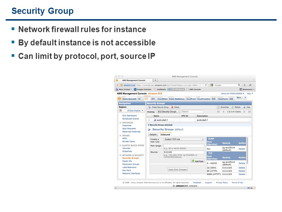Tick the quick-start-1 row checkbox
The height and width of the screenshot is (212, 282).
[149, 120]
